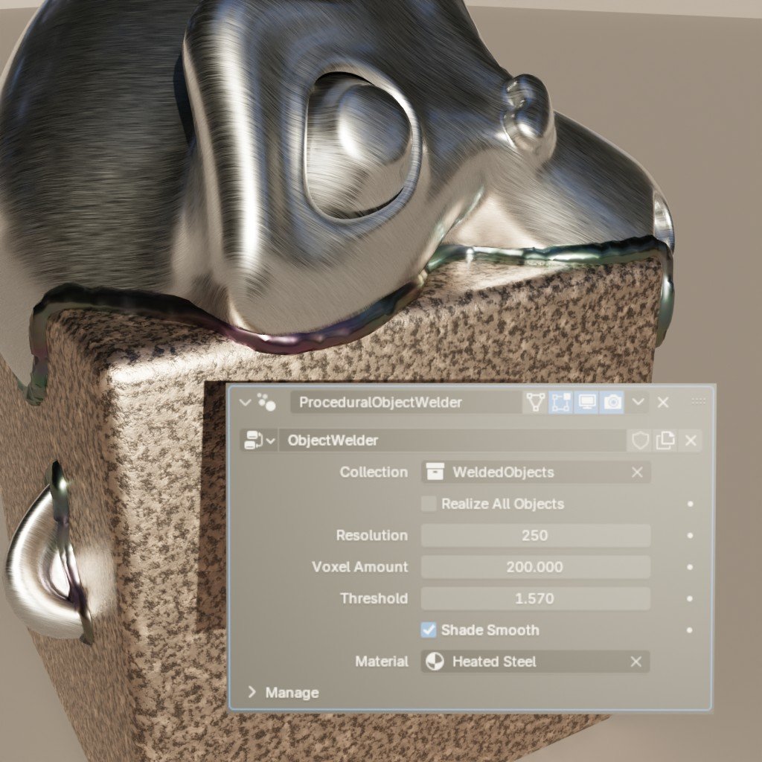The width and height of the screenshot is (762, 762).
Task: Enable realtime viewport display of the modifier
Action: (x=587, y=403)
